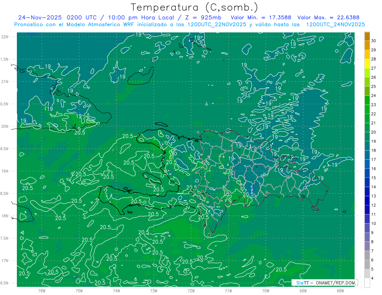
Task: Click the 68W longitude axis label
Action: 340,291
